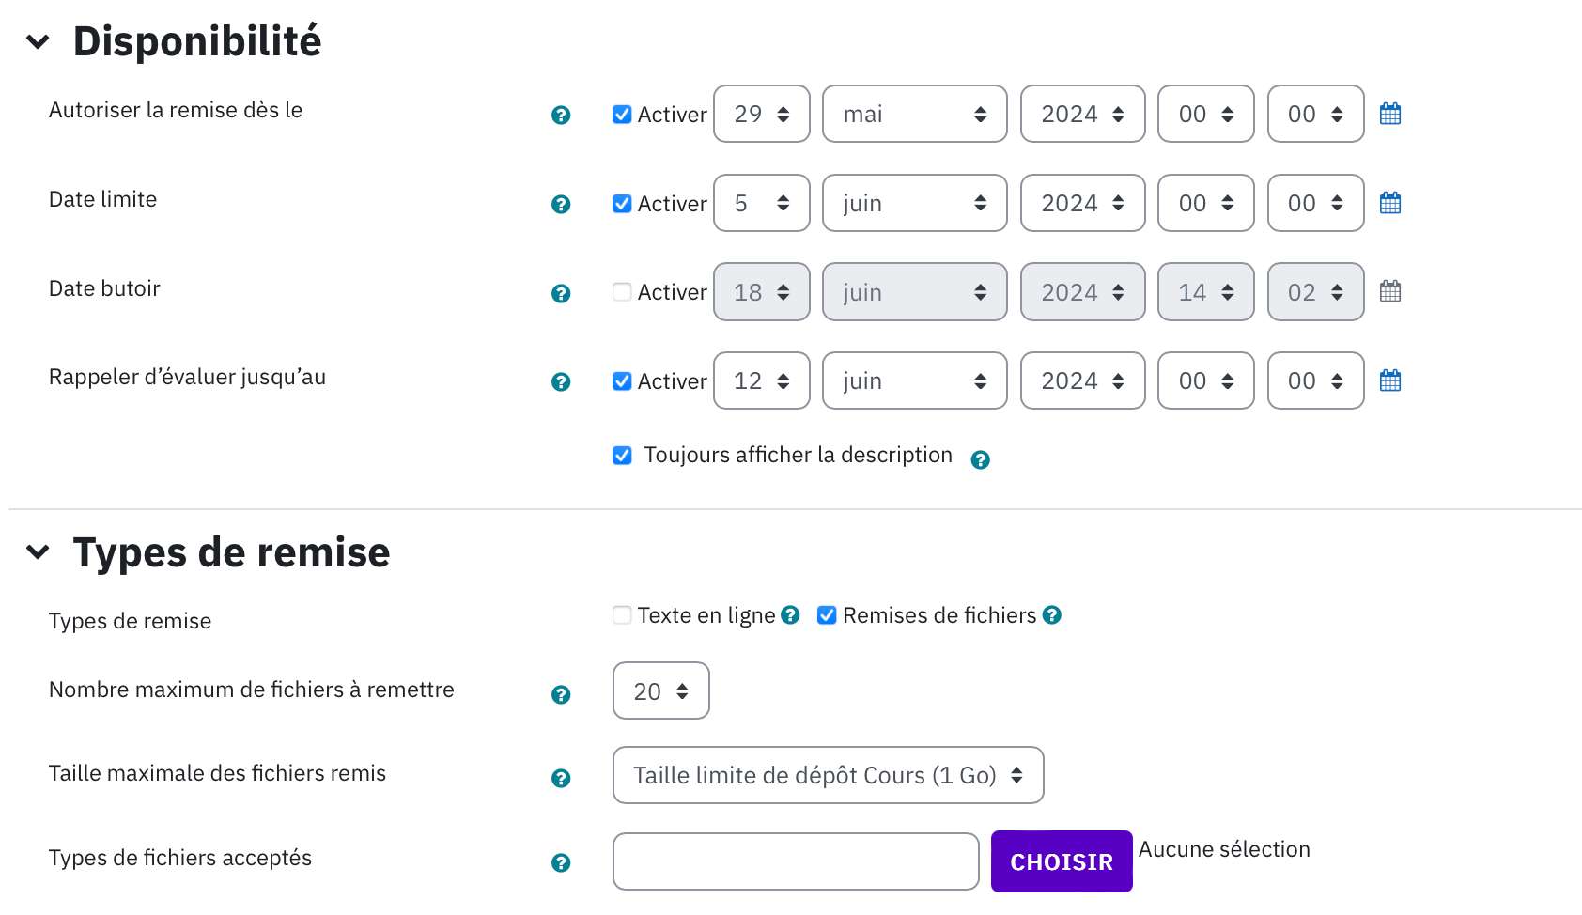Show help for Date limite
1582x915 pixels.
561,204
